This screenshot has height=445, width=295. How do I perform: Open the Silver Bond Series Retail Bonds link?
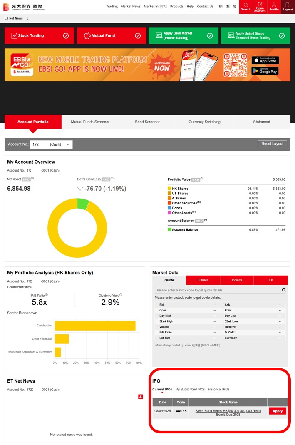pos(228,413)
